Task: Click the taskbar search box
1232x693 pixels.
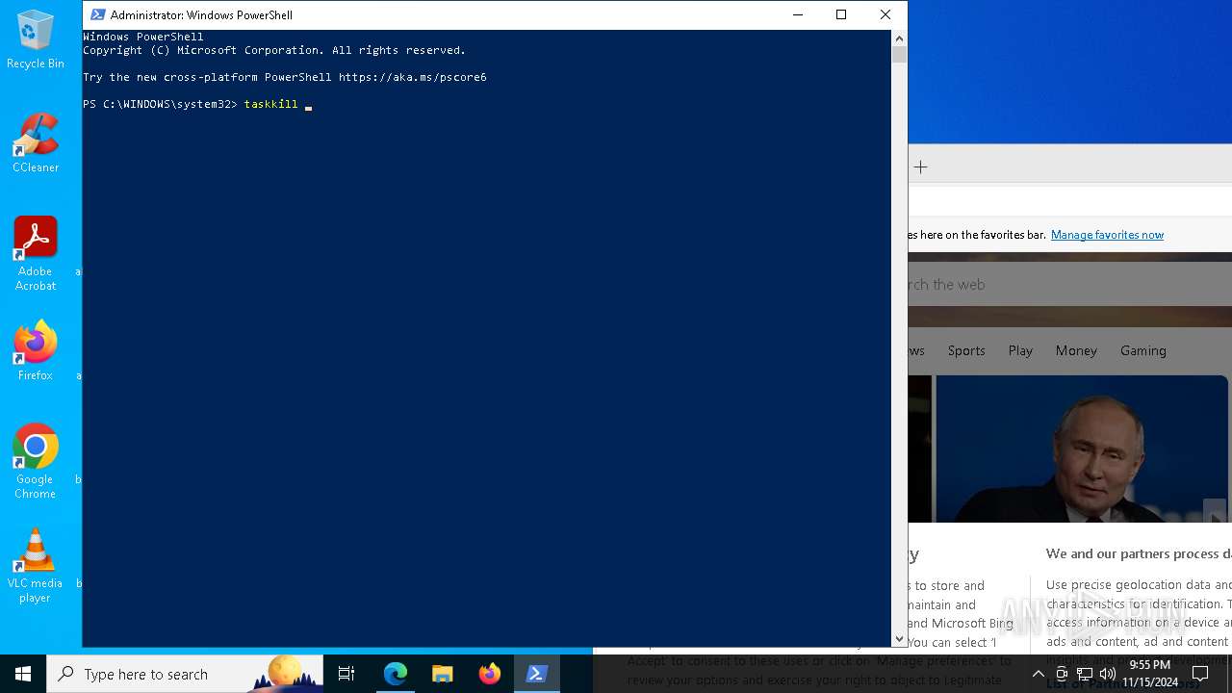Action: (x=185, y=674)
